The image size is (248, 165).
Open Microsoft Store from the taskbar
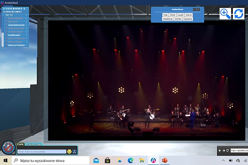(x=107, y=160)
